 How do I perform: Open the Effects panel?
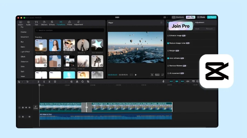[x=52, y=23]
